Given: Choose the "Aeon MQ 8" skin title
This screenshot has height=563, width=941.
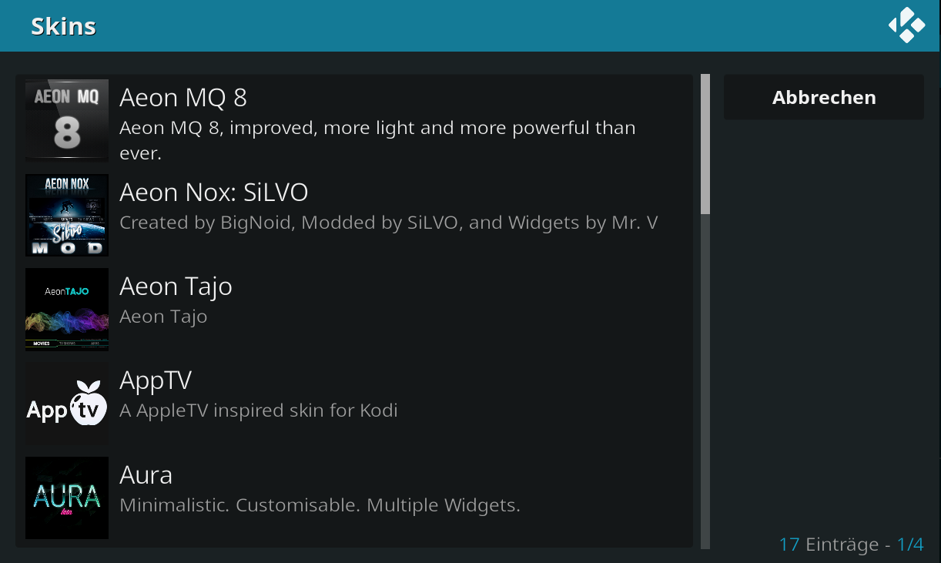Looking at the screenshot, I should 183,98.
